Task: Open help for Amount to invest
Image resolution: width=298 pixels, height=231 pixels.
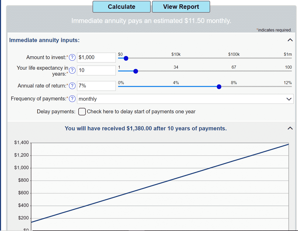Action: 72,57
